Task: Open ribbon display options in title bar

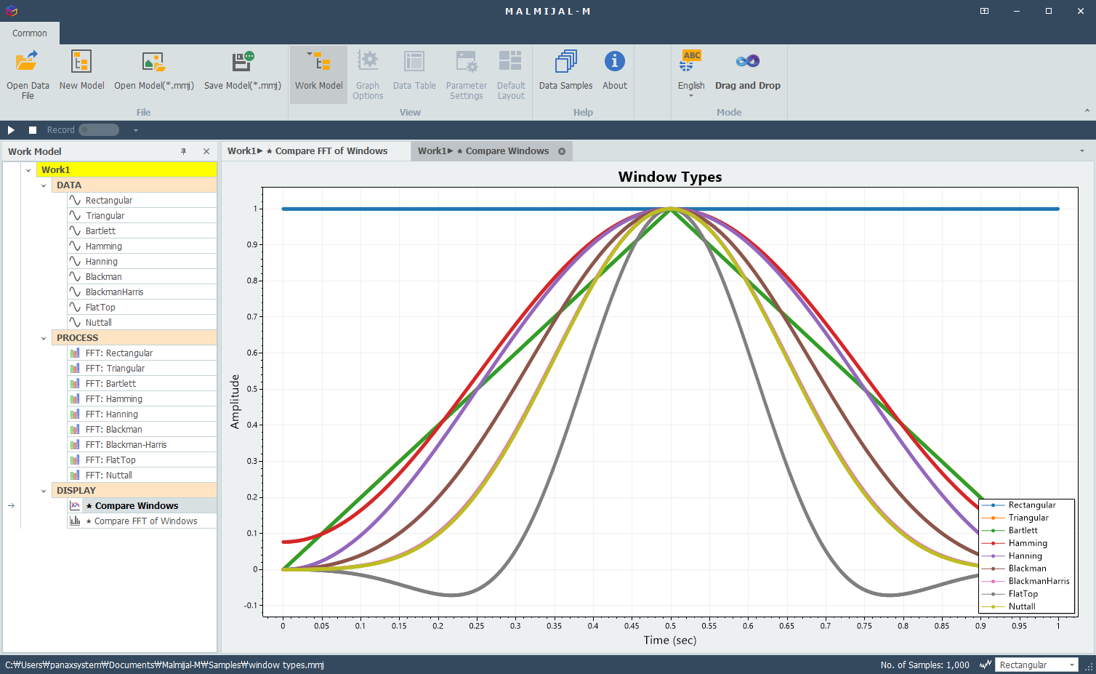Action: pos(984,11)
